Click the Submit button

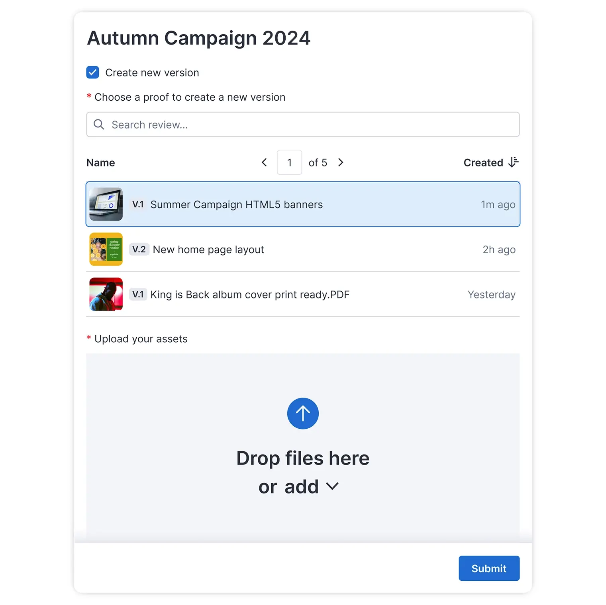(x=489, y=568)
